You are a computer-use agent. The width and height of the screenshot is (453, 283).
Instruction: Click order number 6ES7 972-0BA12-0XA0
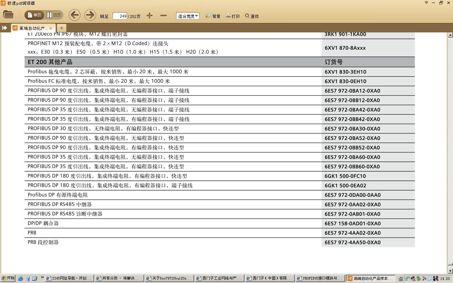[352, 91]
